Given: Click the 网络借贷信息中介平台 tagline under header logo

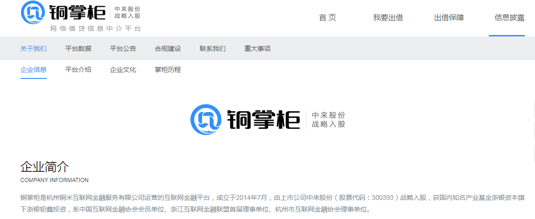Looking at the screenshot, I should (x=95, y=28).
